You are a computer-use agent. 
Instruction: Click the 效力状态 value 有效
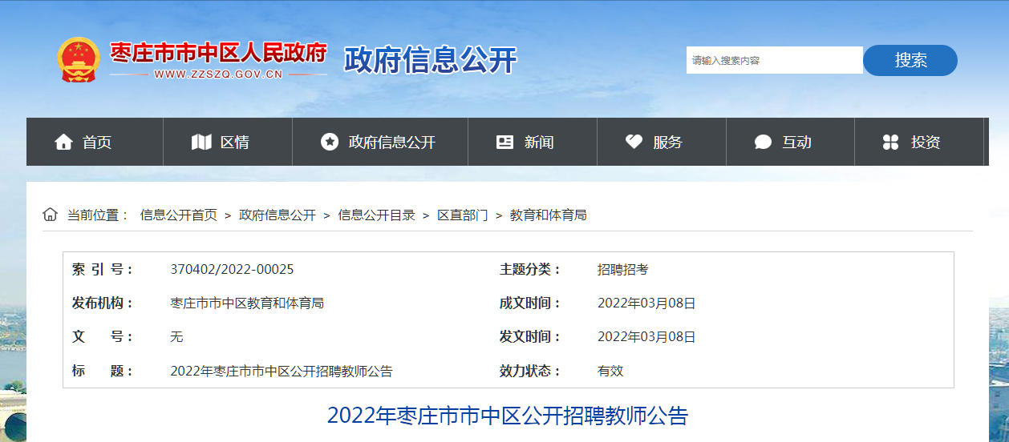point(610,371)
